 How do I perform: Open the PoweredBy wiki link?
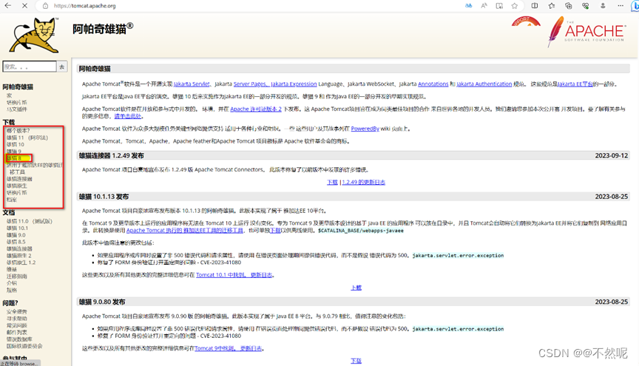coord(365,129)
